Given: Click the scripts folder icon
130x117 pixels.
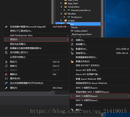Looking at the screenshot, I should pyautogui.click(x=65, y=20).
